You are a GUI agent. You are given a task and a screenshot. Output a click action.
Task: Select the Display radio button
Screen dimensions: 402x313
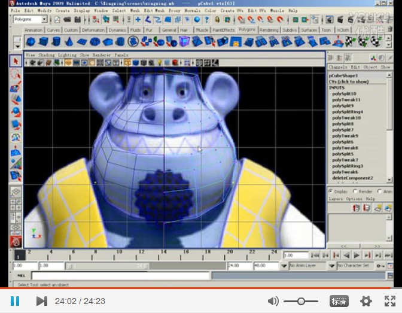[x=331, y=191]
